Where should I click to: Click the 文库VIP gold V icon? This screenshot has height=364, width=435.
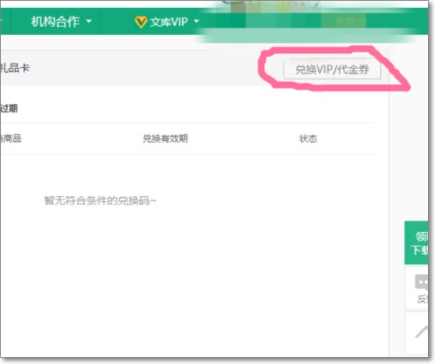(x=141, y=22)
